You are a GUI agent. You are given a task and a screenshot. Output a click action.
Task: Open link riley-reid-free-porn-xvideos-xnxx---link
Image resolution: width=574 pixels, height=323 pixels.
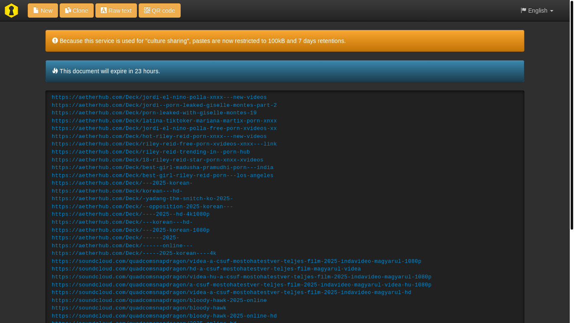tap(164, 144)
